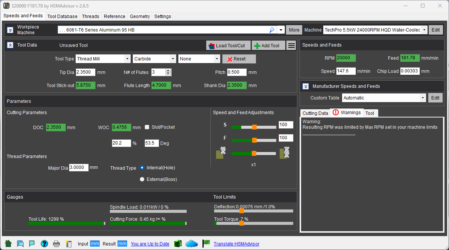Open the Carbide tool material dropdown
The width and height of the screenshot is (449, 250).
pyautogui.click(x=154, y=59)
